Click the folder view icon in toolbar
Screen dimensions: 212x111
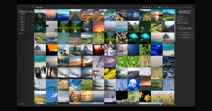[x=162, y=7]
